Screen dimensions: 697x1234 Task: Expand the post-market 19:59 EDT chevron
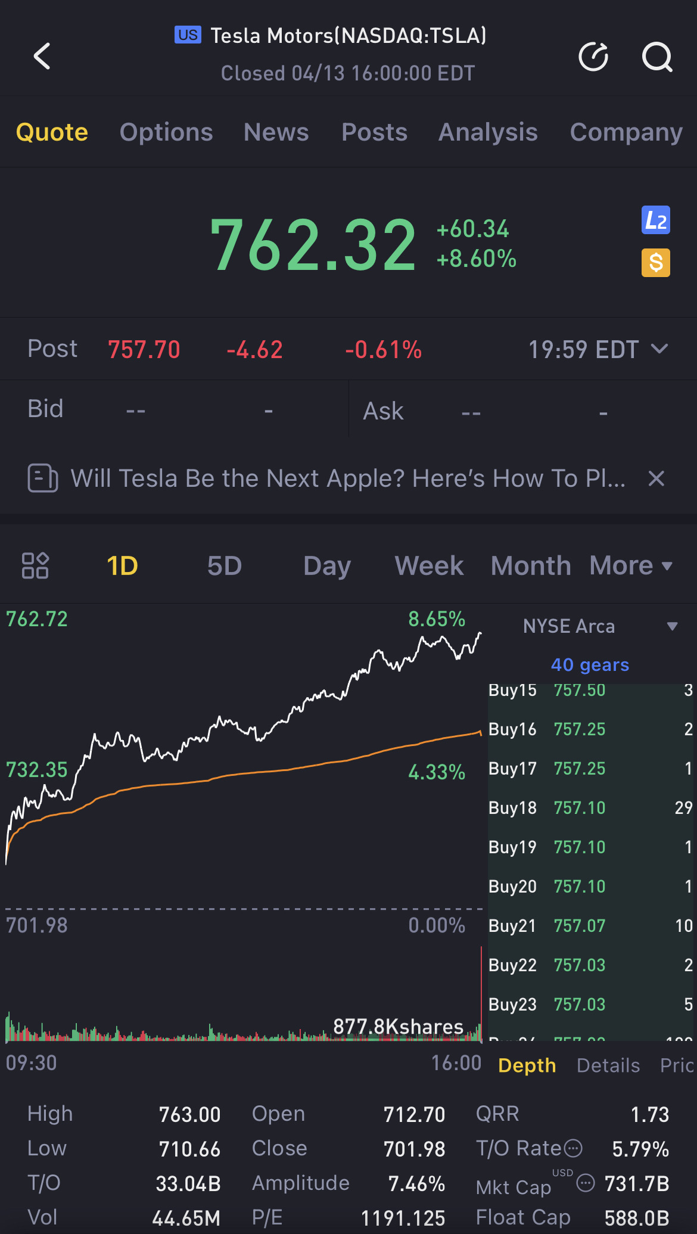click(x=659, y=349)
